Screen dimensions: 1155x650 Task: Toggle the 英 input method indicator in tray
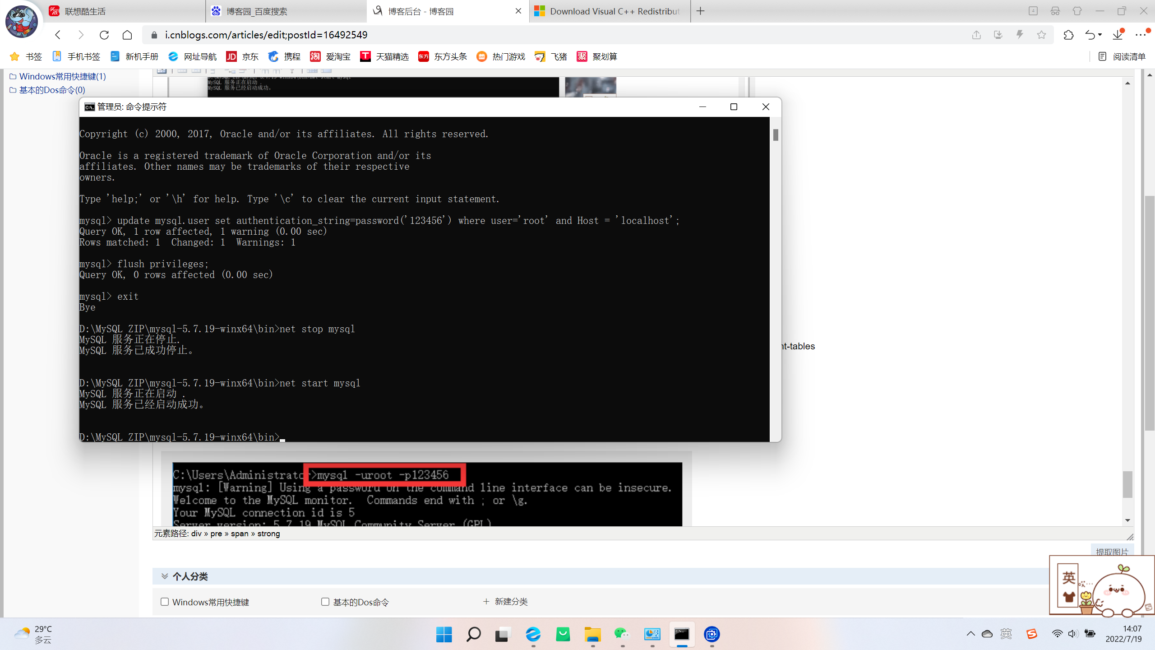coord(1006,634)
